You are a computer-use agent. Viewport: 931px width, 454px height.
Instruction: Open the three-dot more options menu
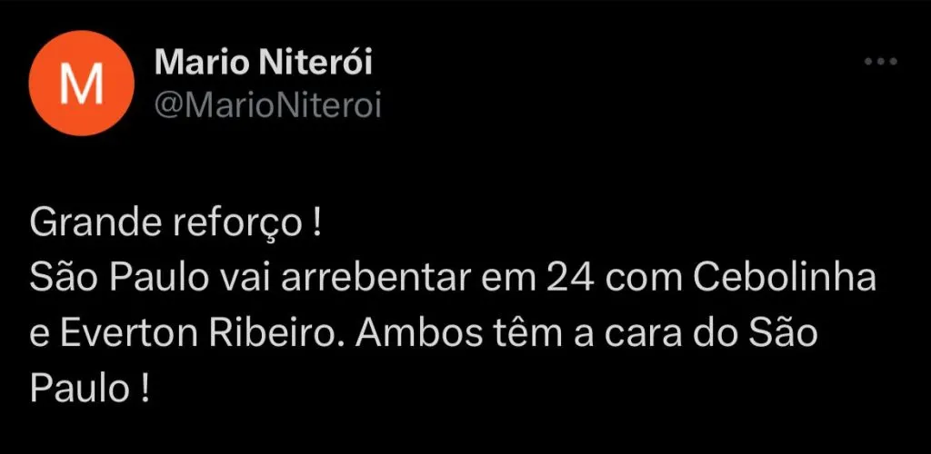[x=880, y=61]
